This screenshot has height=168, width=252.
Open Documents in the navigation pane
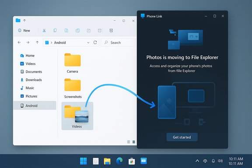(x=31, y=72)
